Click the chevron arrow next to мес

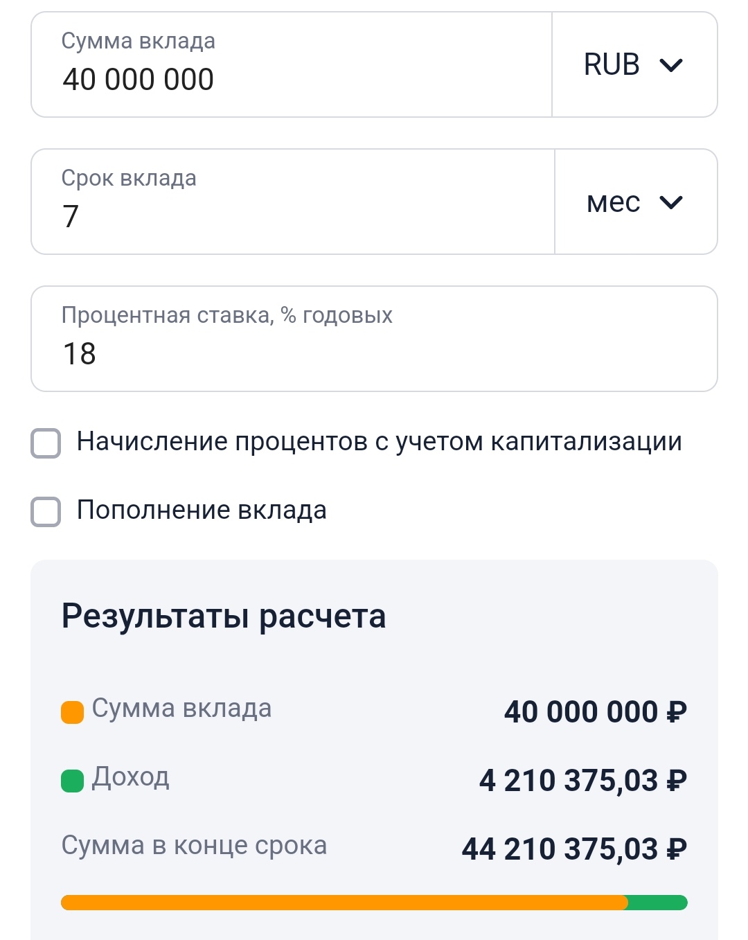[671, 202]
